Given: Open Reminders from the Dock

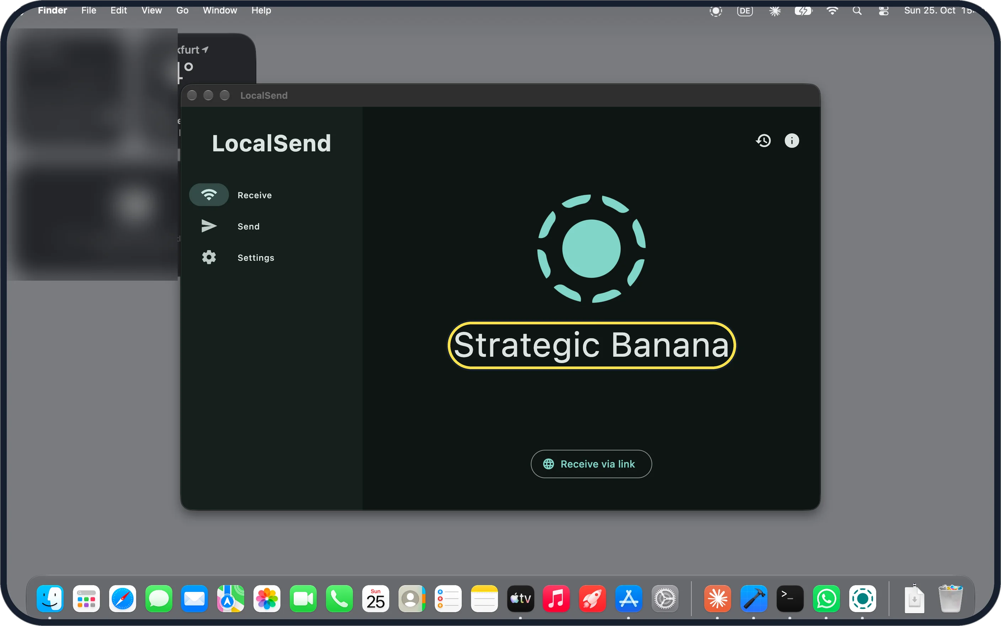Looking at the screenshot, I should 448,599.
